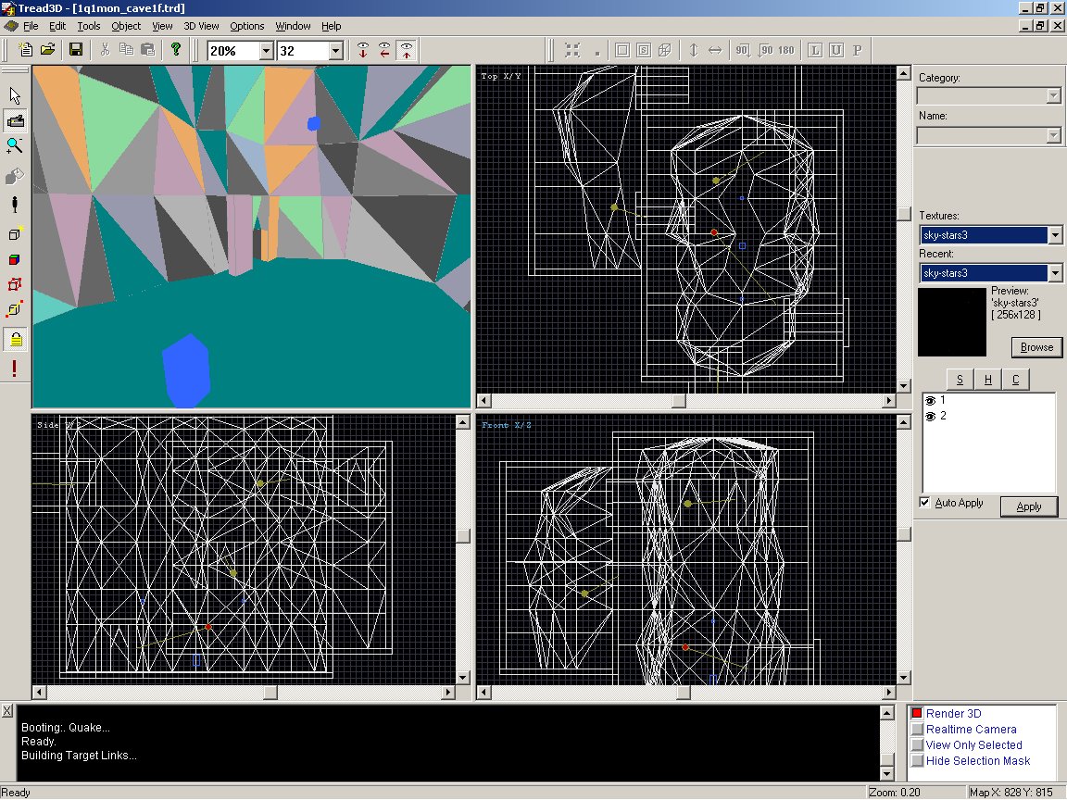This screenshot has width=1067, height=800.
Task: Save the map with the floppy disk icon
Action: coord(76,50)
